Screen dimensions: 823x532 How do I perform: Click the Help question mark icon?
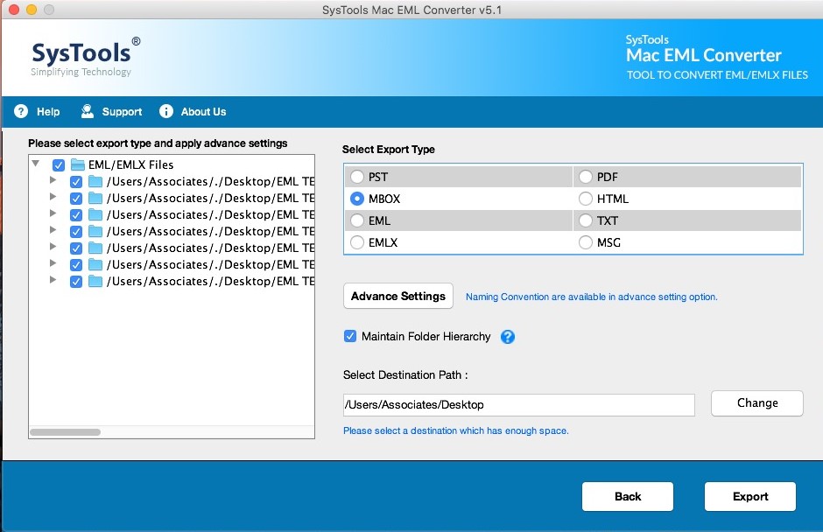coord(21,111)
